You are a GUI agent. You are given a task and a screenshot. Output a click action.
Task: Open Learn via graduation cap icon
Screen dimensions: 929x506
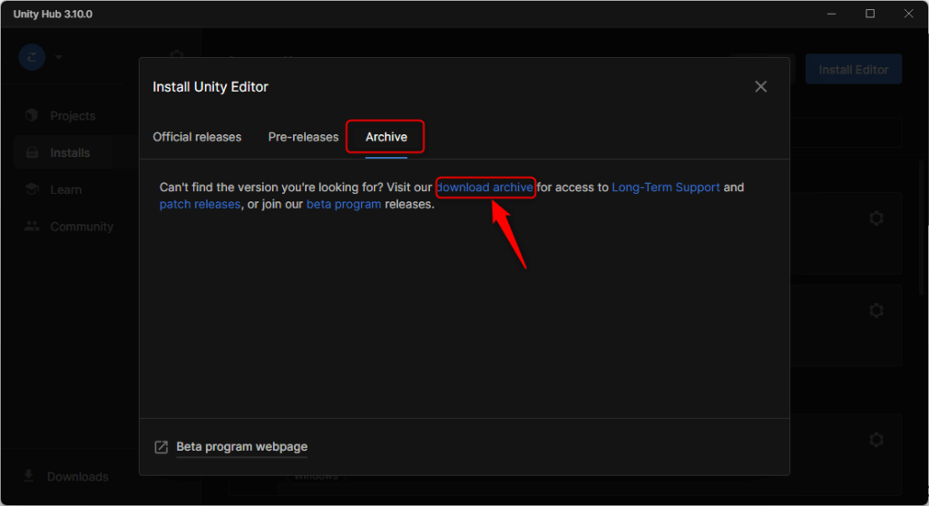click(x=33, y=190)
